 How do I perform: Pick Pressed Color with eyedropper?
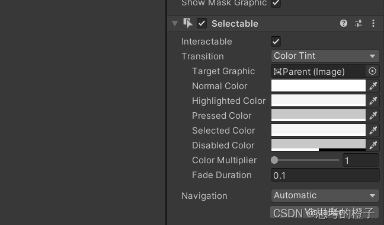tap(373, 116)
